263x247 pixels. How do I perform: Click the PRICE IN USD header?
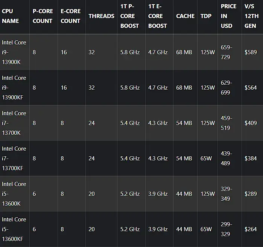point(228,16)
